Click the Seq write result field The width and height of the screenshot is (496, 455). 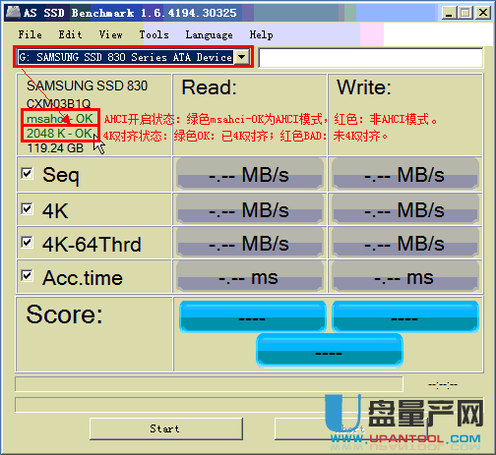pyautogui.click(x=405, y=174)
